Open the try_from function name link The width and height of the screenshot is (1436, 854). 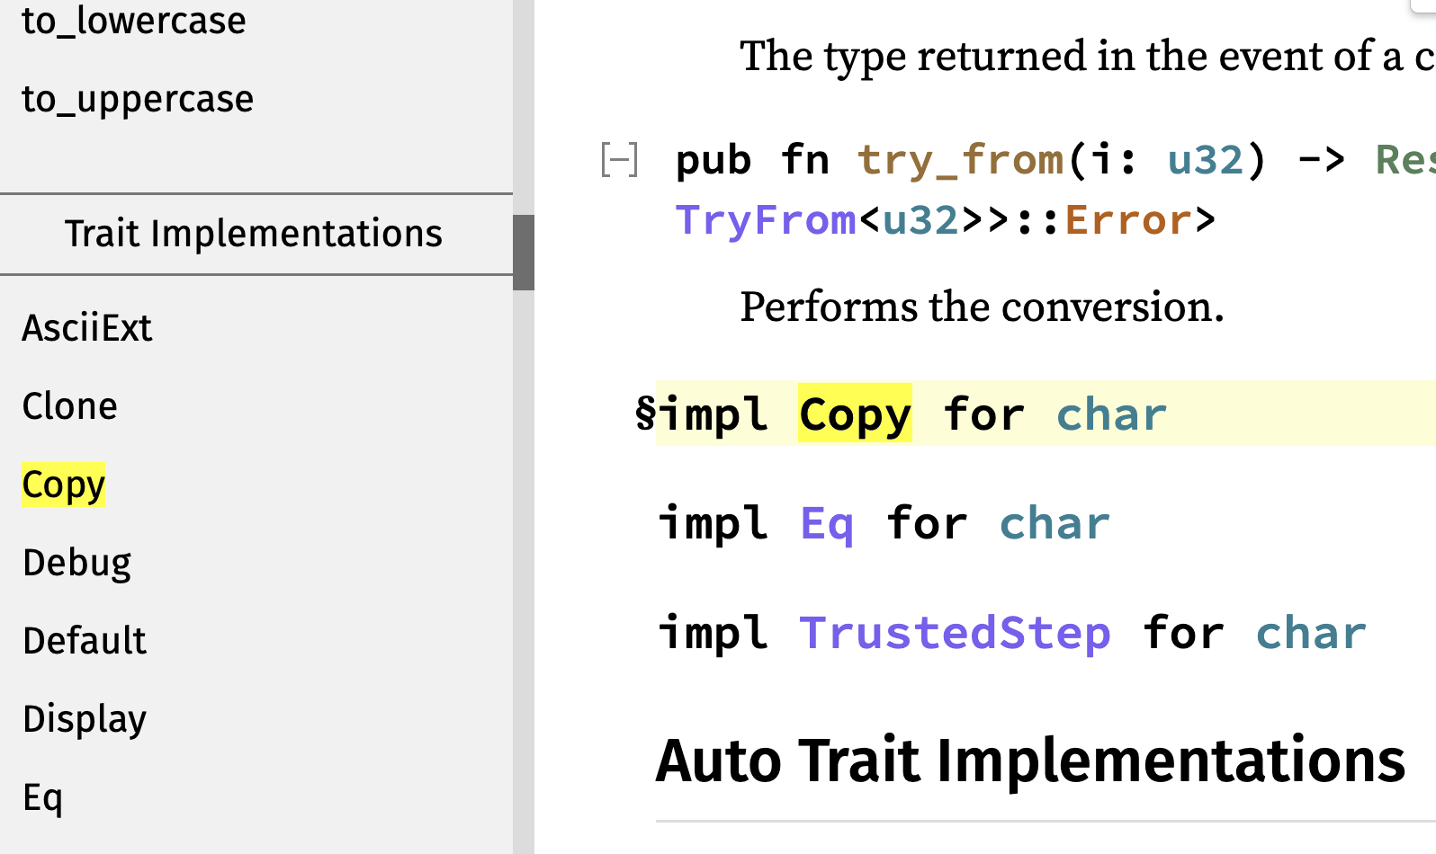pos(960,161)
